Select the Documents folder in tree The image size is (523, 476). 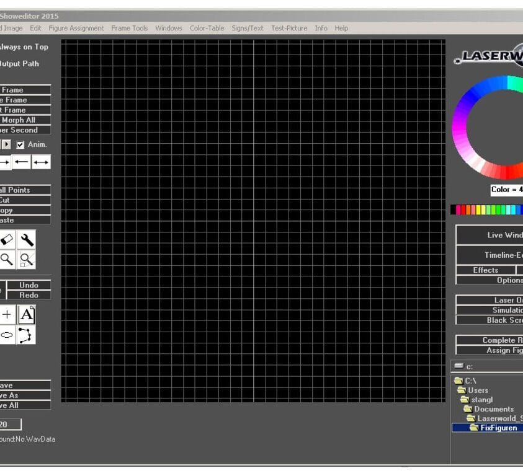493,409
